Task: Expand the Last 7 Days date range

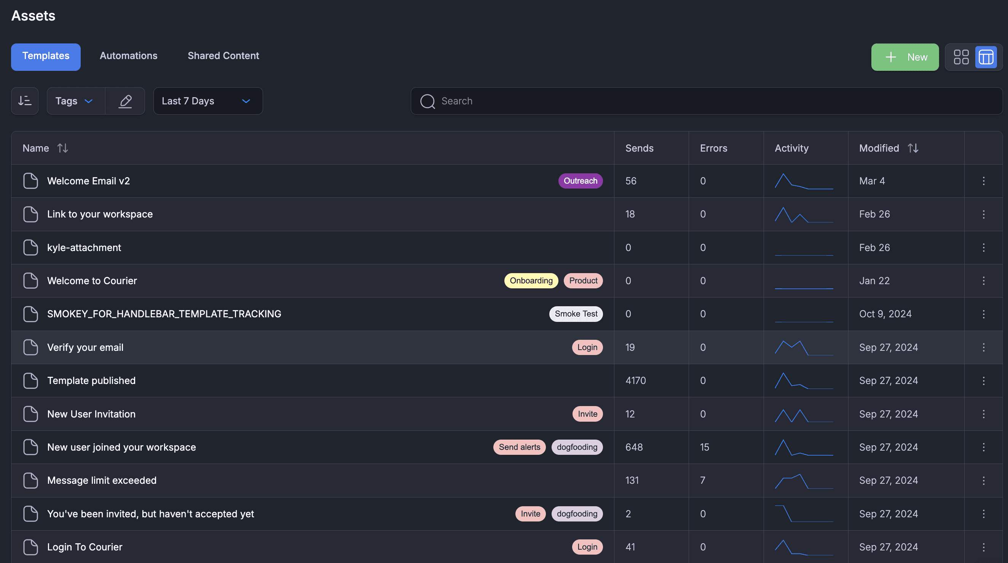Action: click(208, 101)
